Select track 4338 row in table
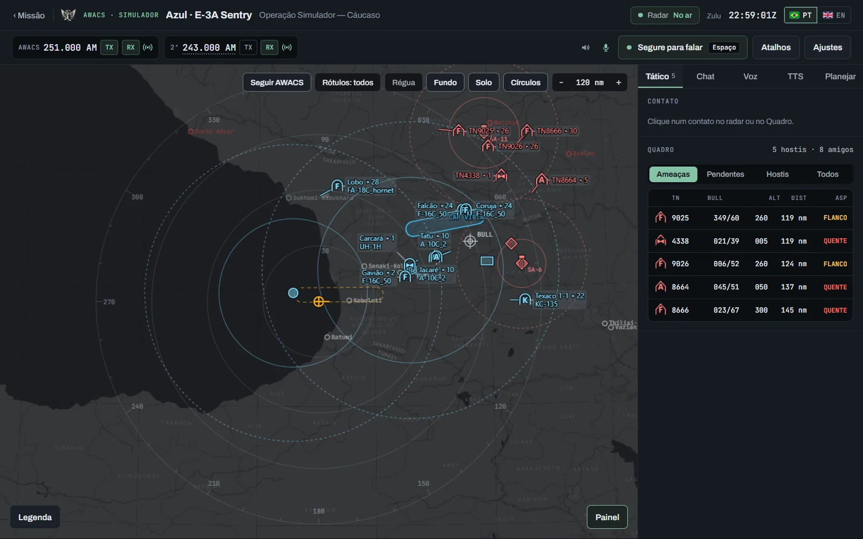The image size is (863, 539). coord(750,241)
